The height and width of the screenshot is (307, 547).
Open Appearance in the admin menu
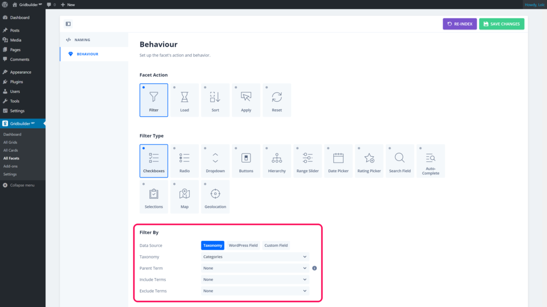click(x=22, y=72)
